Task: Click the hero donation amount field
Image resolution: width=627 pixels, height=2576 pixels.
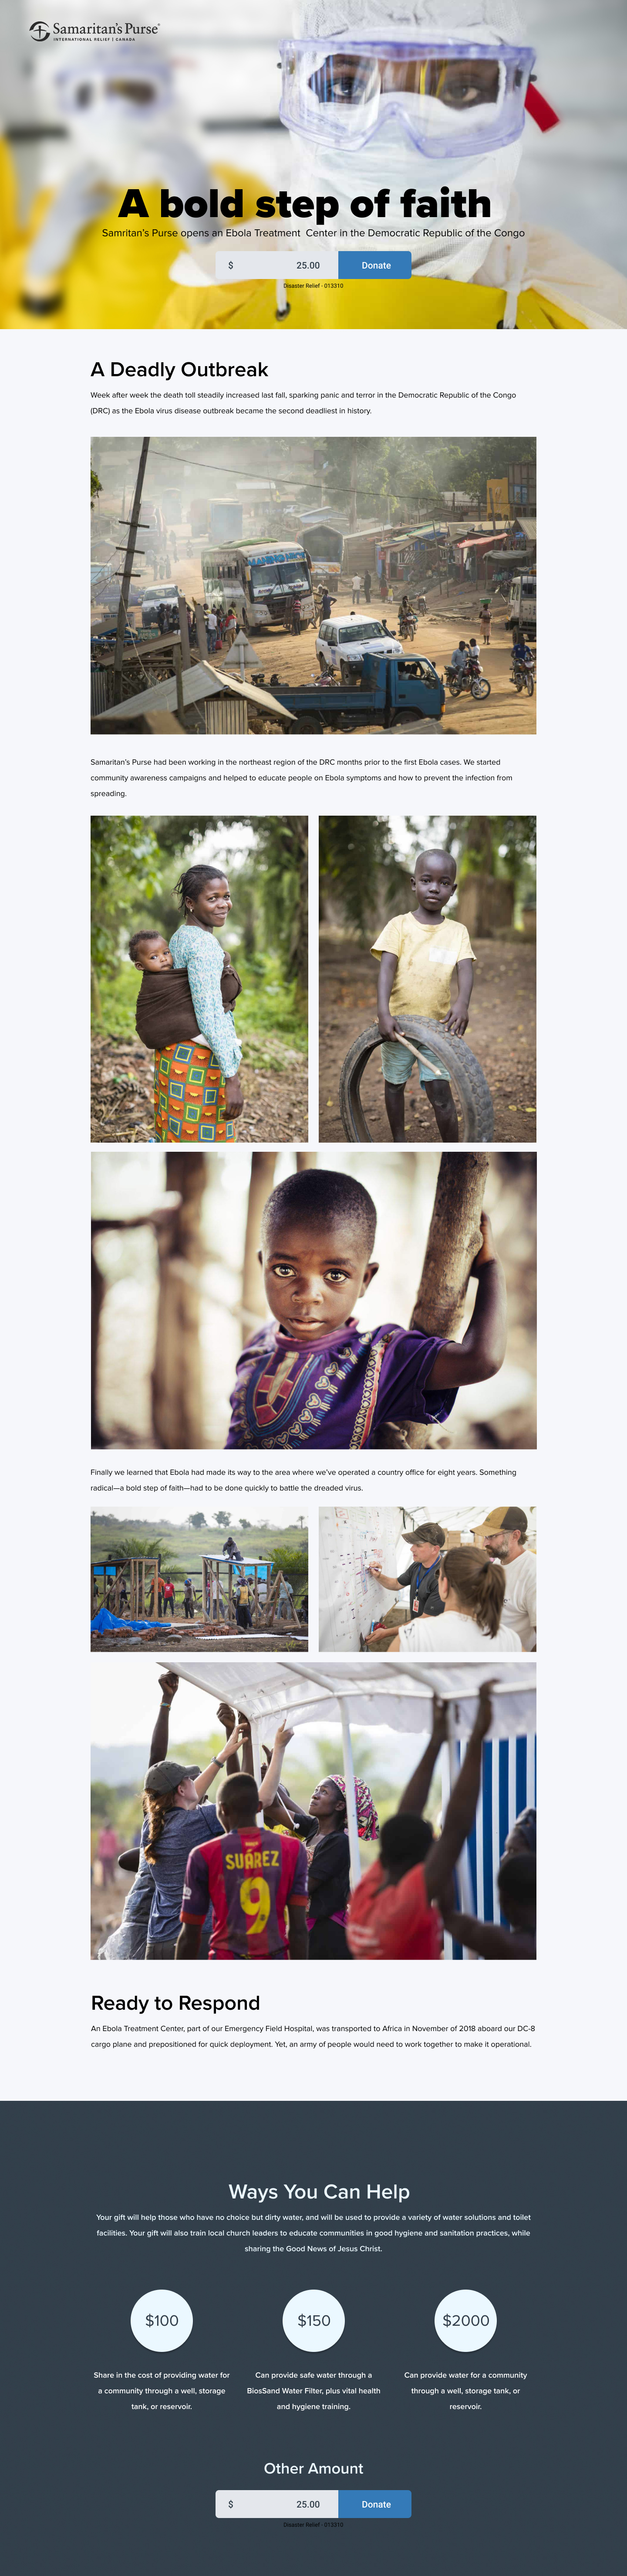Action: coord(276,265)
